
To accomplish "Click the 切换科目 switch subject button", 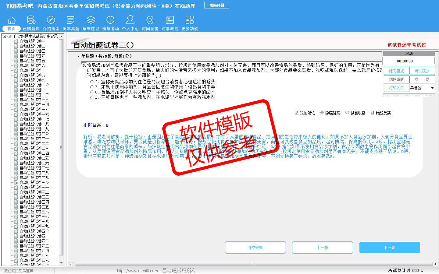I will click(x=217, y=5).
